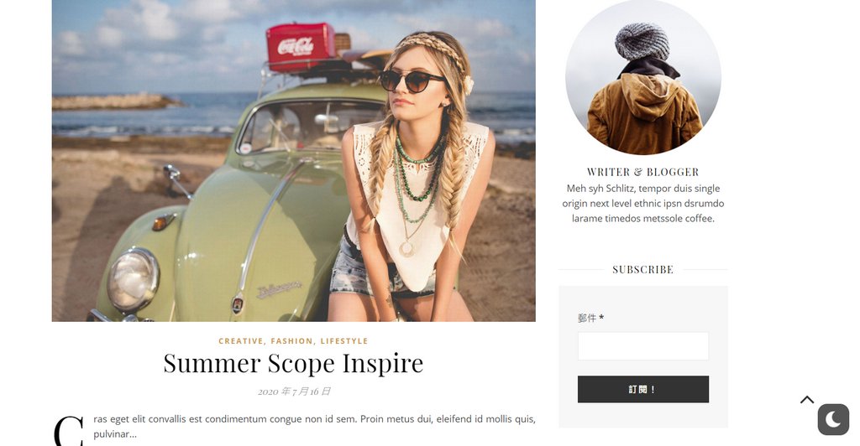Click the Writer & Blogger heading
860x446 pixels.
(x=642, y=172)
